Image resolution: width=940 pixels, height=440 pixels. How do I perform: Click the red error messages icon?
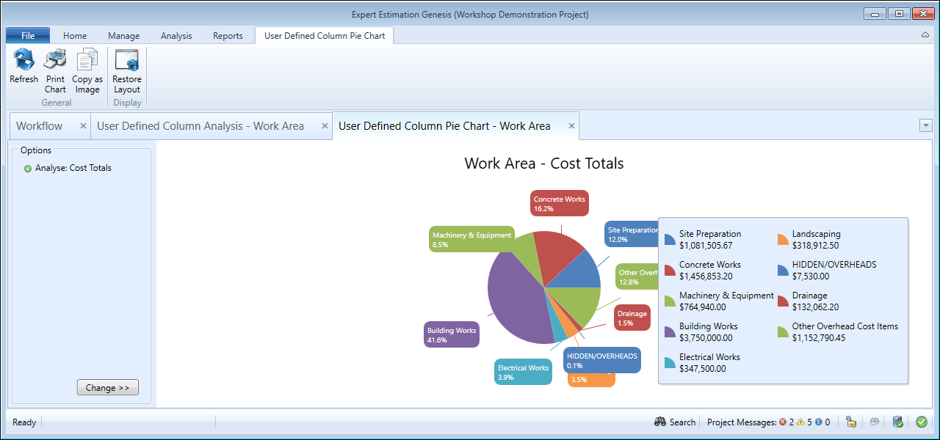tap(783, 422)
